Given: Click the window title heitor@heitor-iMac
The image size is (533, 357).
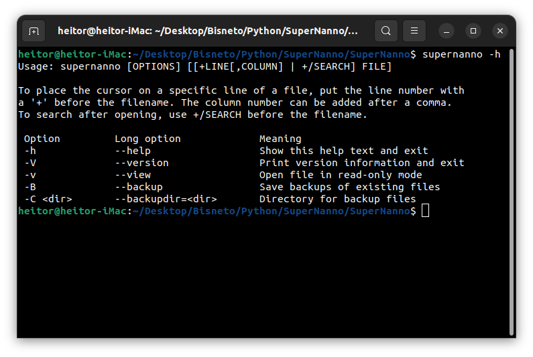Looking at the screenshot, I should (208, 31).
